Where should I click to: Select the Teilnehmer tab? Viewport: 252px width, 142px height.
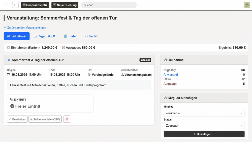pyautogui.click(x=17, y=36)
